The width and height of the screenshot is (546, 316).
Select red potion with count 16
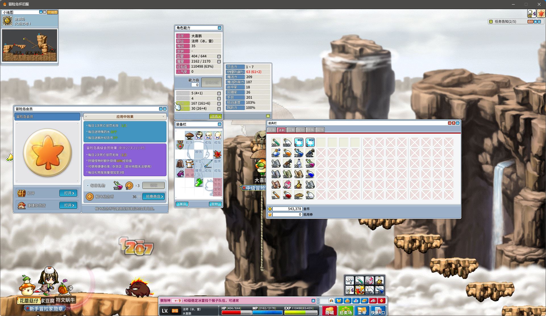[287, 195]
